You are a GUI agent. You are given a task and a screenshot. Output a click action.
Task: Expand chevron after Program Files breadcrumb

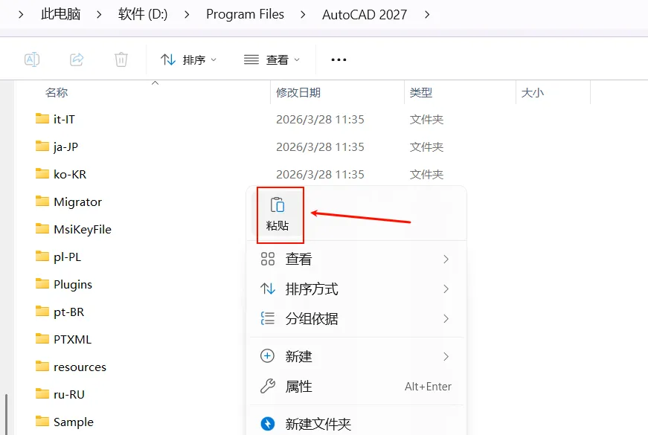click(x=303, y=14)
